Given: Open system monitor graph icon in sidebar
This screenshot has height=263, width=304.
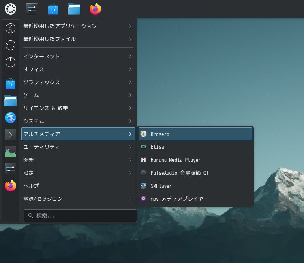Looking at the screenshot, I should click(x=11, y=152).
